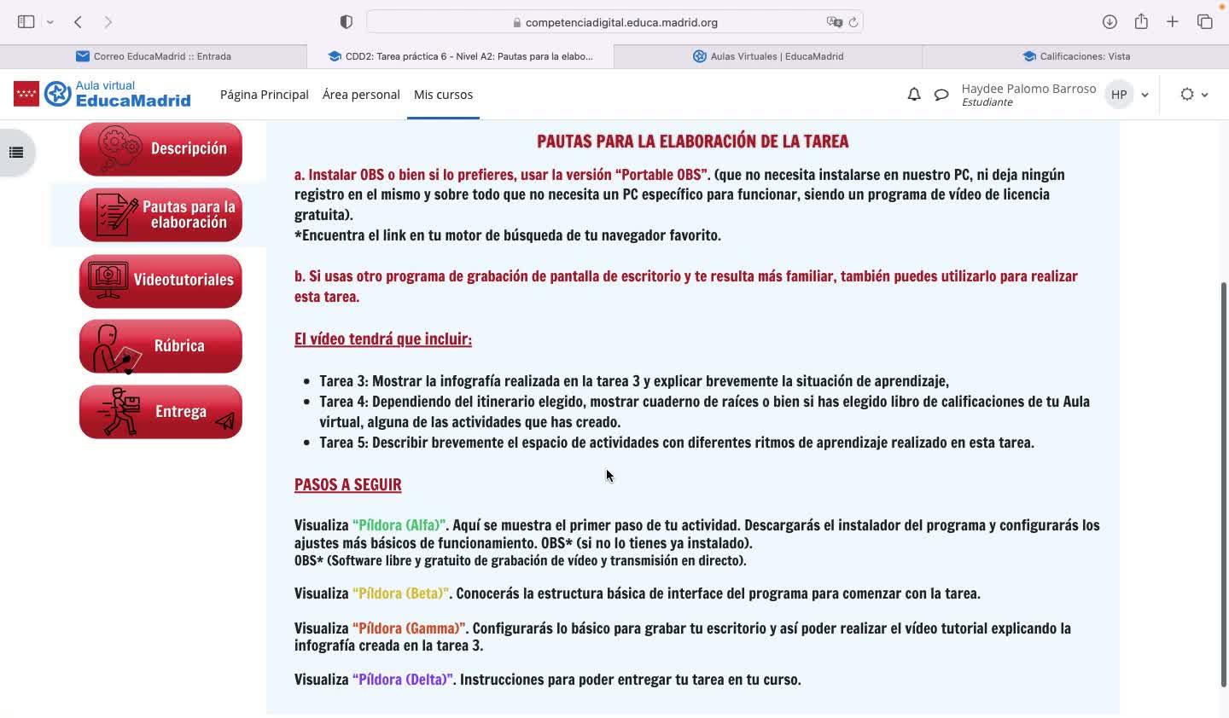Click the translate icon in address bar
Screen dimensions: 1229x718
(x=834, y=22)
